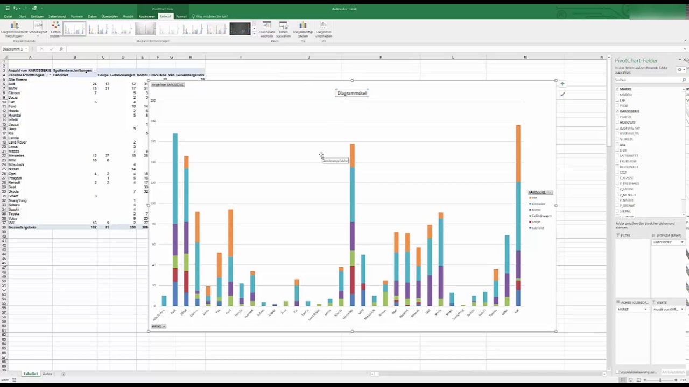Select the first chart style thumbnail
This screenshot has height=387, width=689.
74,29
